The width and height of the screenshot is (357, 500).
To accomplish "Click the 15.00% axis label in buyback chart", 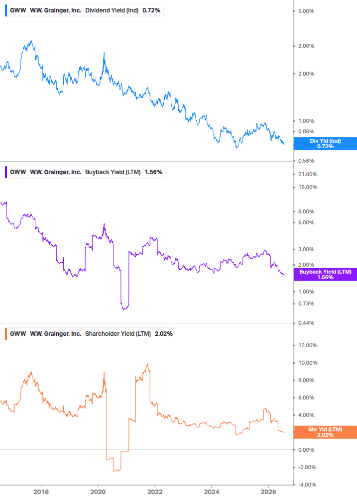I will 308,187.
